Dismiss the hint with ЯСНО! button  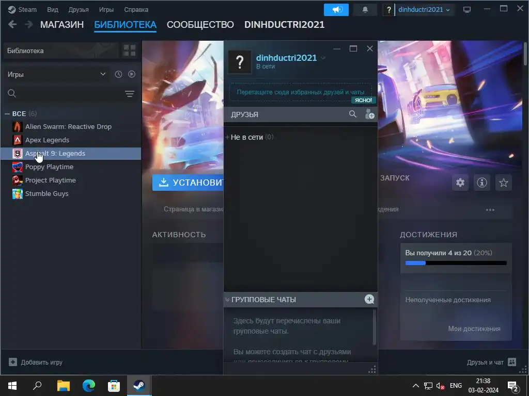pos(363,100)
